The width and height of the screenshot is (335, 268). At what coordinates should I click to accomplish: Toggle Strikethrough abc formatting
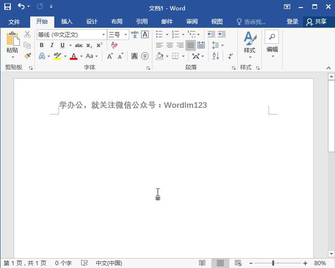pos(79,45)
